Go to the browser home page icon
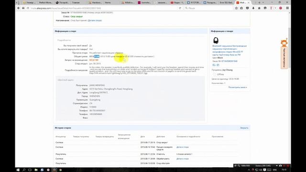This screenshot has width=306, height=172. point(259,8)
